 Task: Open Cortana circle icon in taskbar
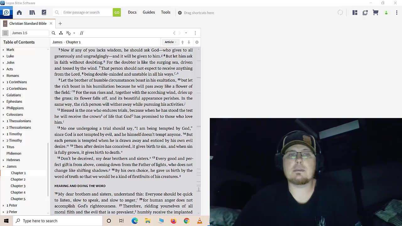[109, 221]
